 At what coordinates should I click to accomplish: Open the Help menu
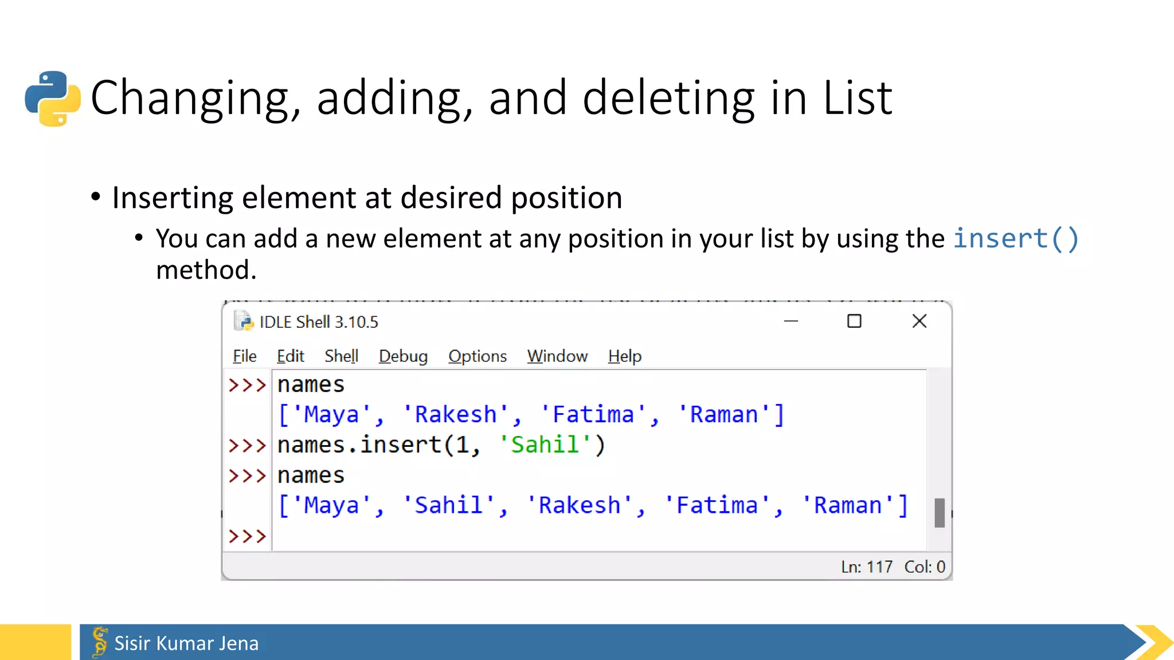click(624, 356)
